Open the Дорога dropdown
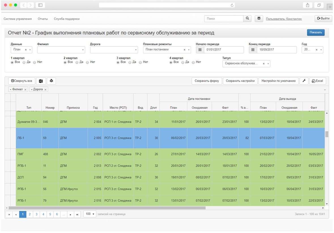 click(x=114, y=50)
